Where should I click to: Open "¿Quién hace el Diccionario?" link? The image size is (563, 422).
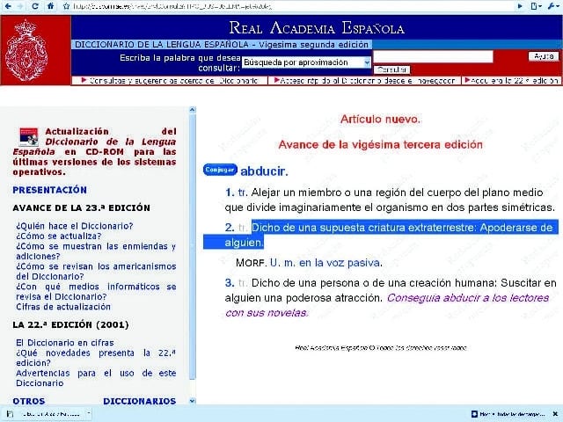(68, 226)
